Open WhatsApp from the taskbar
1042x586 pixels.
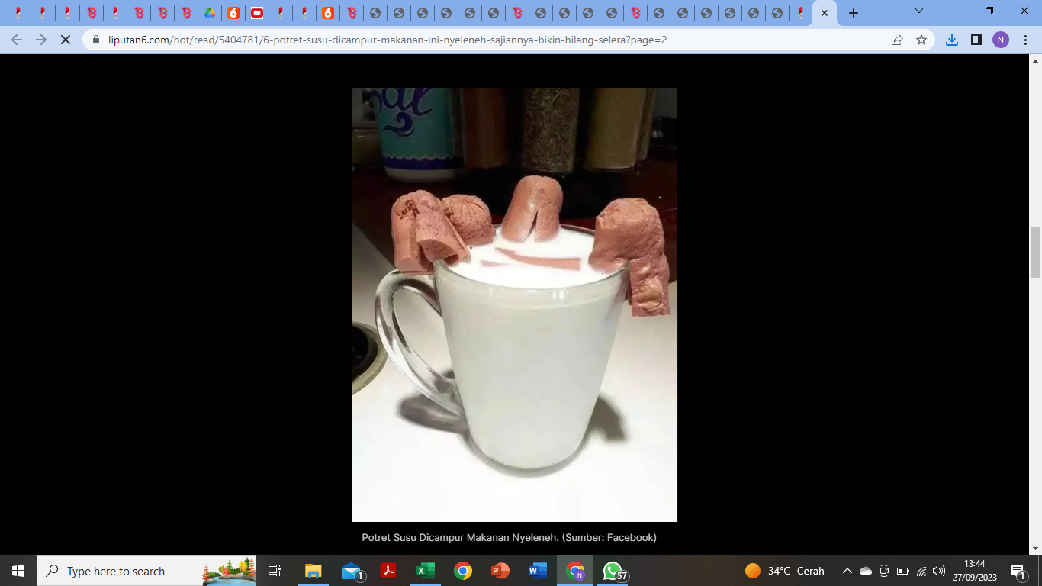613,571
